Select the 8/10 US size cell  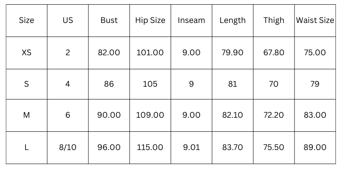point(68,147)
